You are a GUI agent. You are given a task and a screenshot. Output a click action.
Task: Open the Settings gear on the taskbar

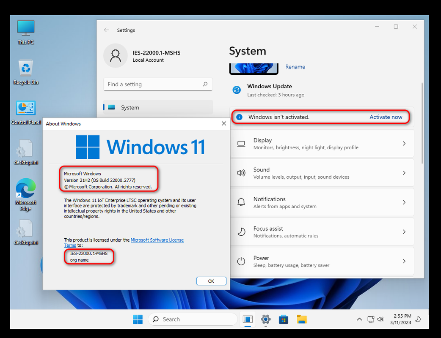pyautogui.click(x=265, y=319)
